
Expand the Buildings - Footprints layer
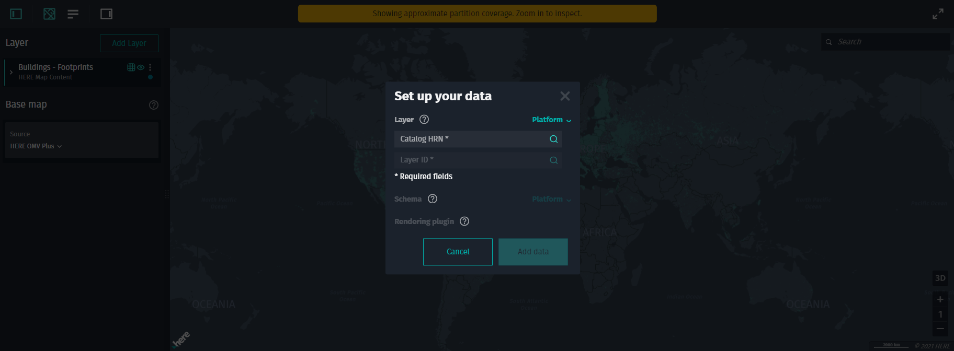pos(11,73)
